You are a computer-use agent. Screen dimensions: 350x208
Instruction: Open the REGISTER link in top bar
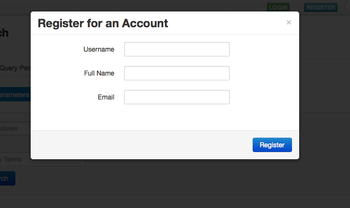(x=320, y=7)
